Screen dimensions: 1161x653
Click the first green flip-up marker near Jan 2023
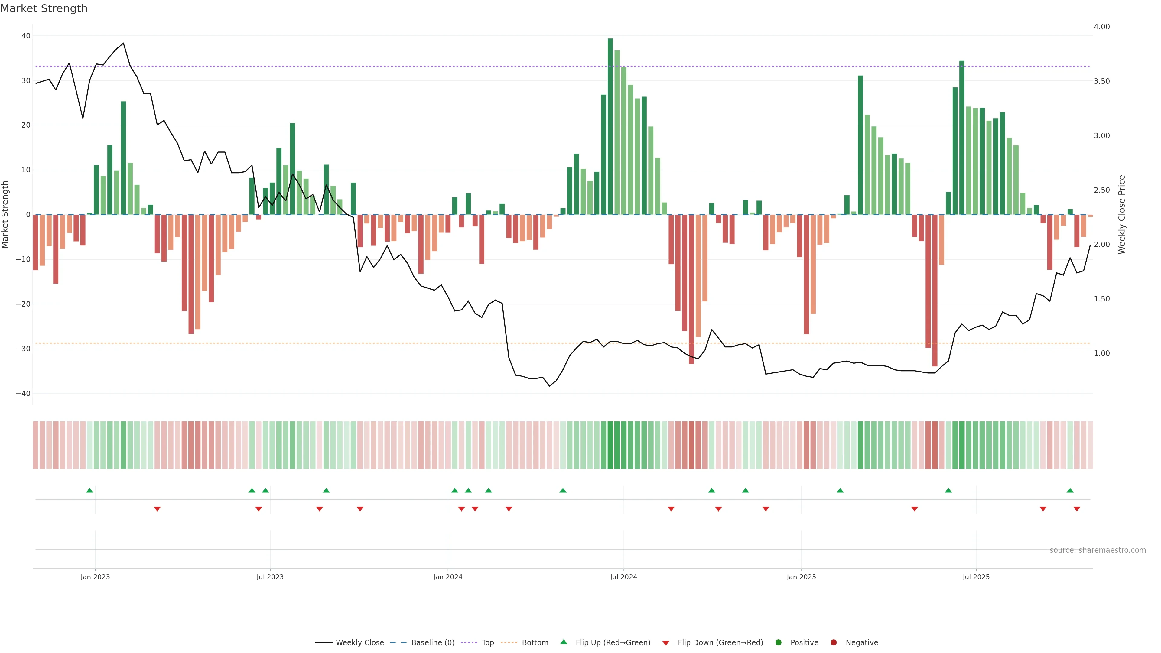90,490
